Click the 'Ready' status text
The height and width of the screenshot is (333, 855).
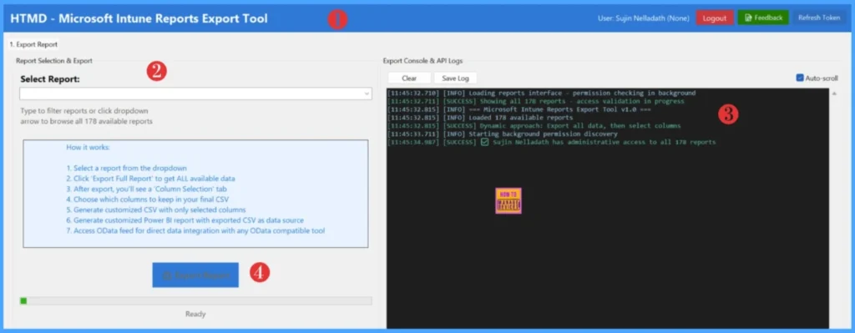(195, 314)
